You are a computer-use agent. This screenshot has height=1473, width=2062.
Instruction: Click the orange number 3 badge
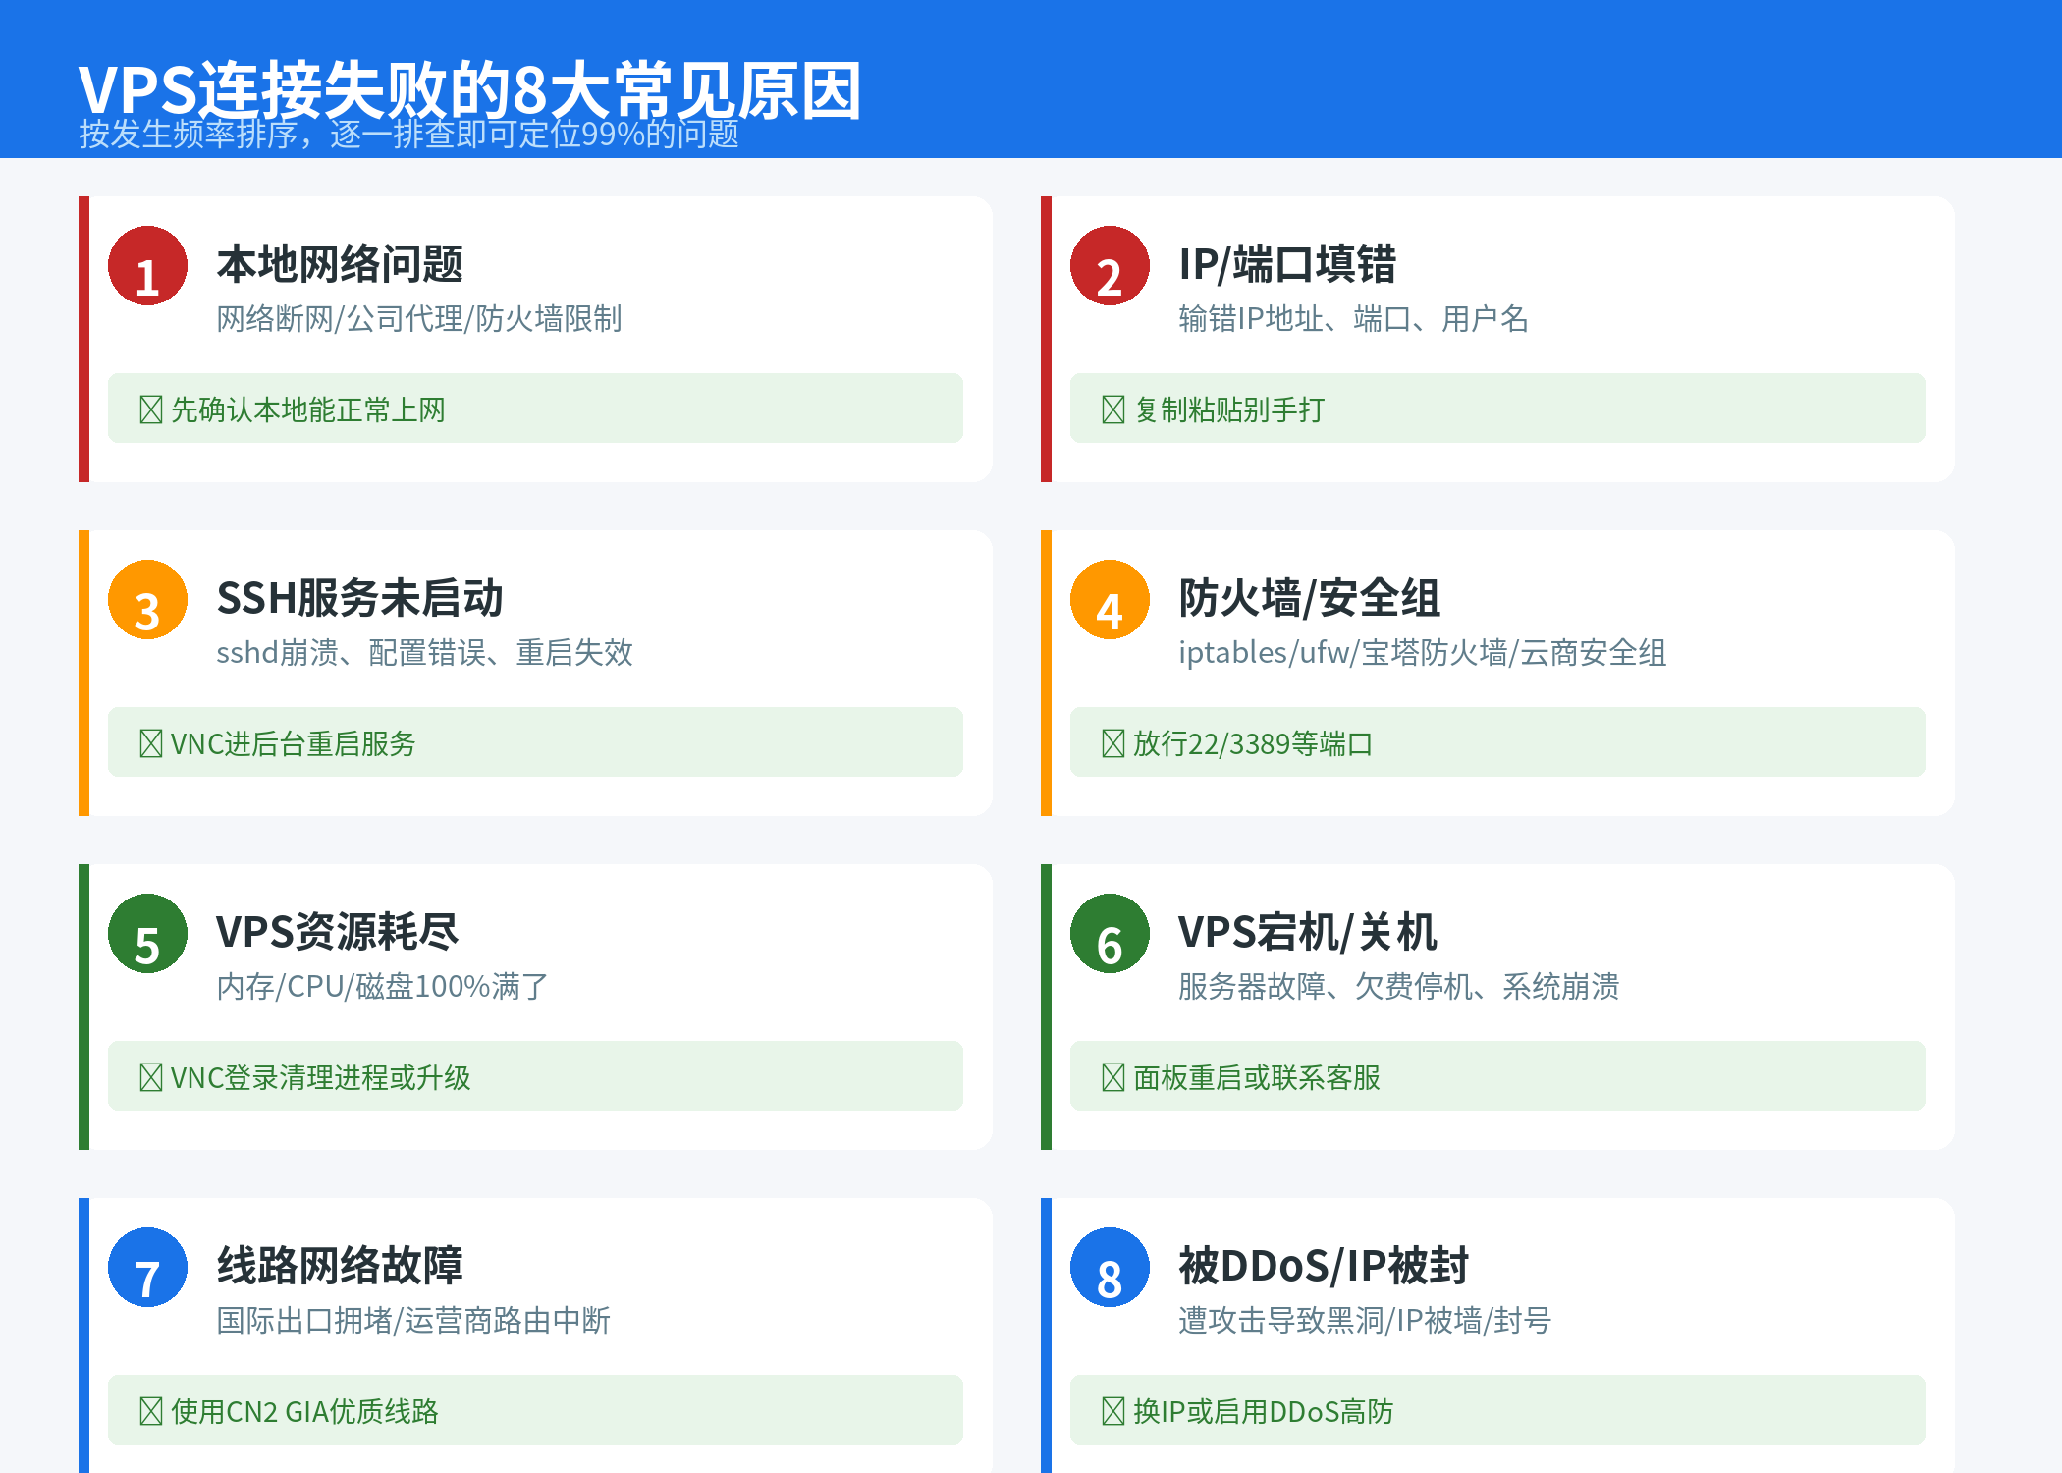click(x=147, y=600)
